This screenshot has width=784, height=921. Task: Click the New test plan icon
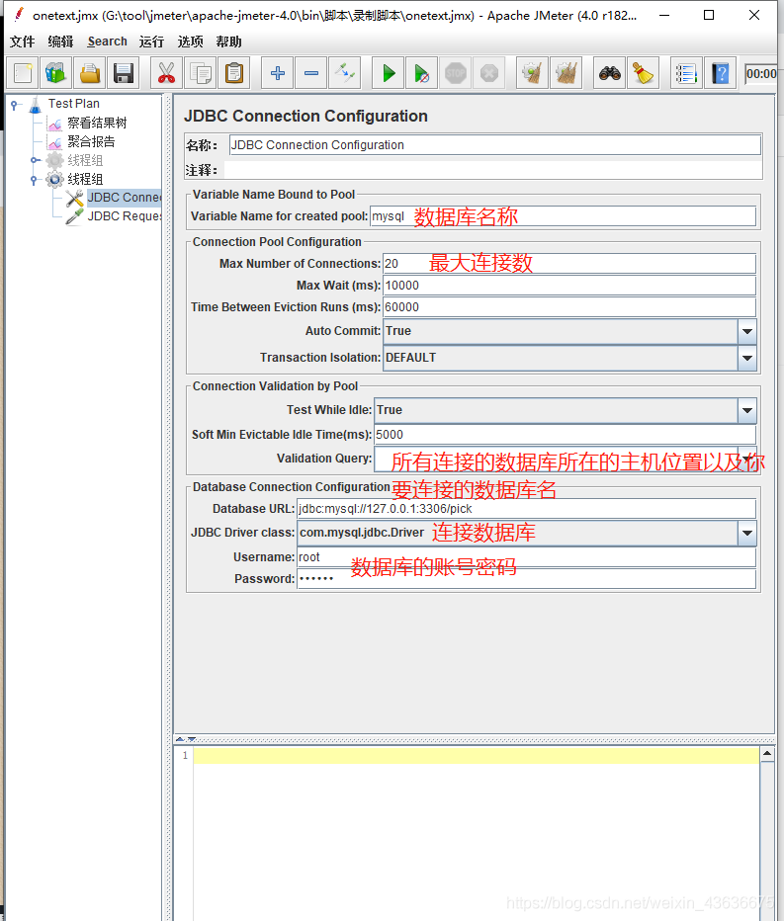[23, 73]
